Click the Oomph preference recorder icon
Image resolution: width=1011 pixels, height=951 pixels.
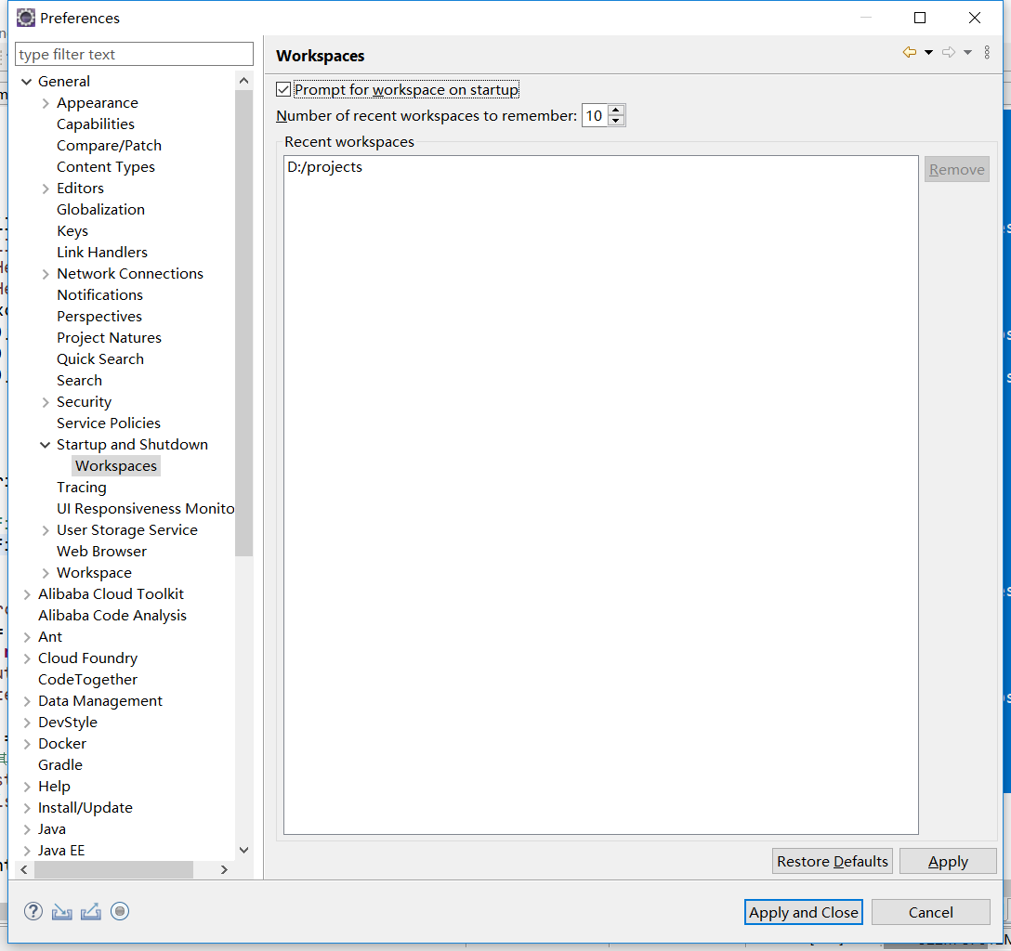tap(120, 911)
